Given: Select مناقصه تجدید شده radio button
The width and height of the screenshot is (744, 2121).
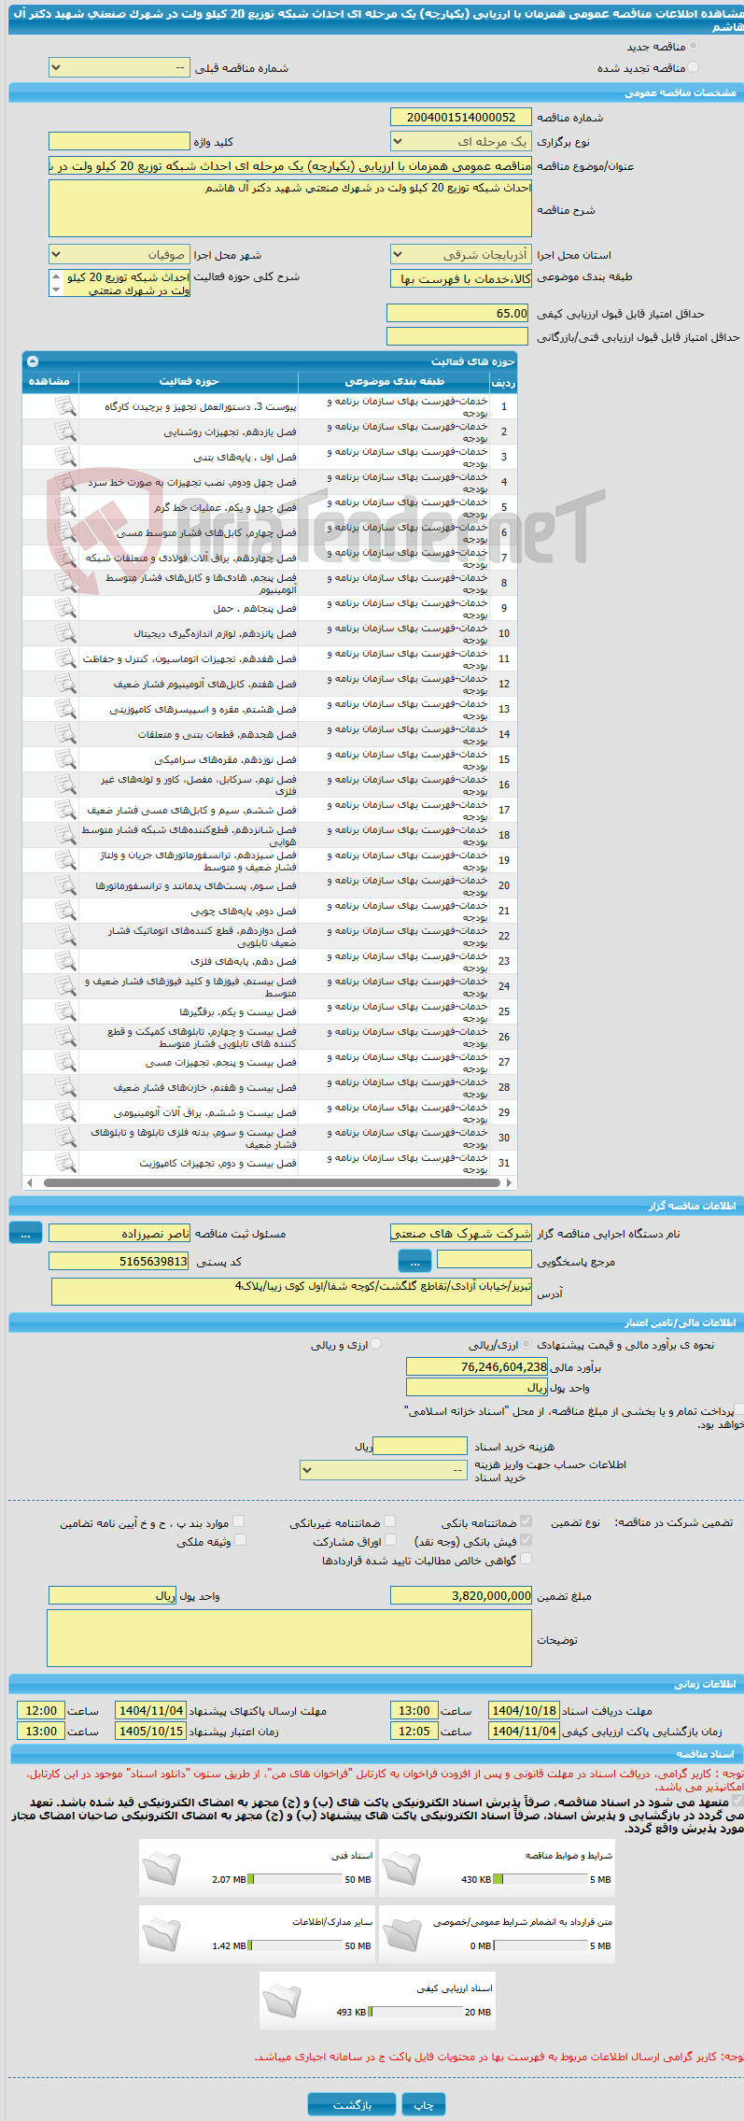Looking at the screenshot, I should coord(693,67).
